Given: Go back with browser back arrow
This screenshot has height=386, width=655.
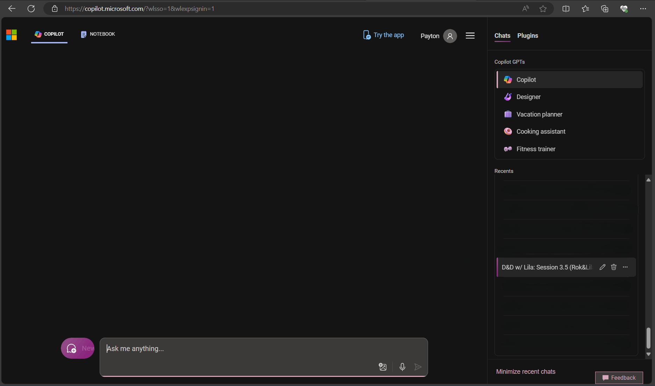Looking at the screenshot, I should click(12, 9).
